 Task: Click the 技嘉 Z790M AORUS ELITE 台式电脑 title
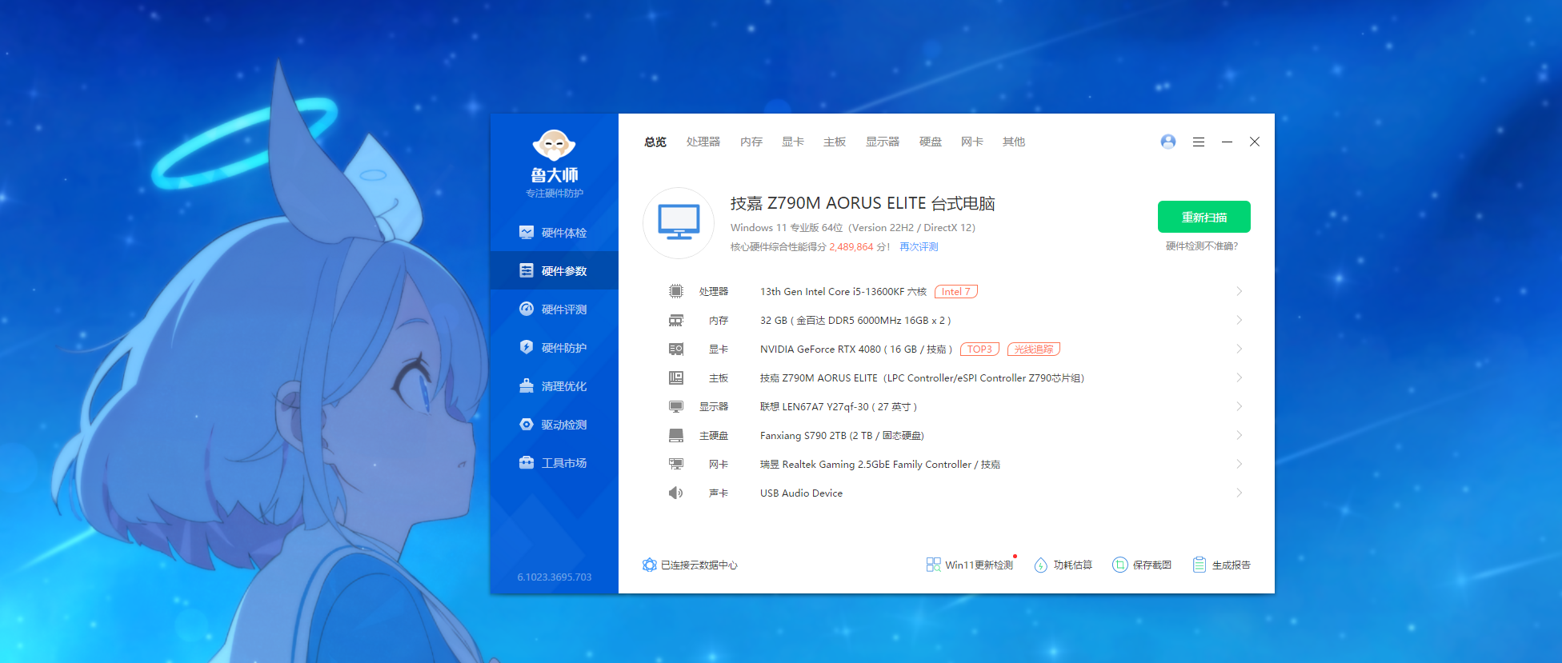(863, 204)
